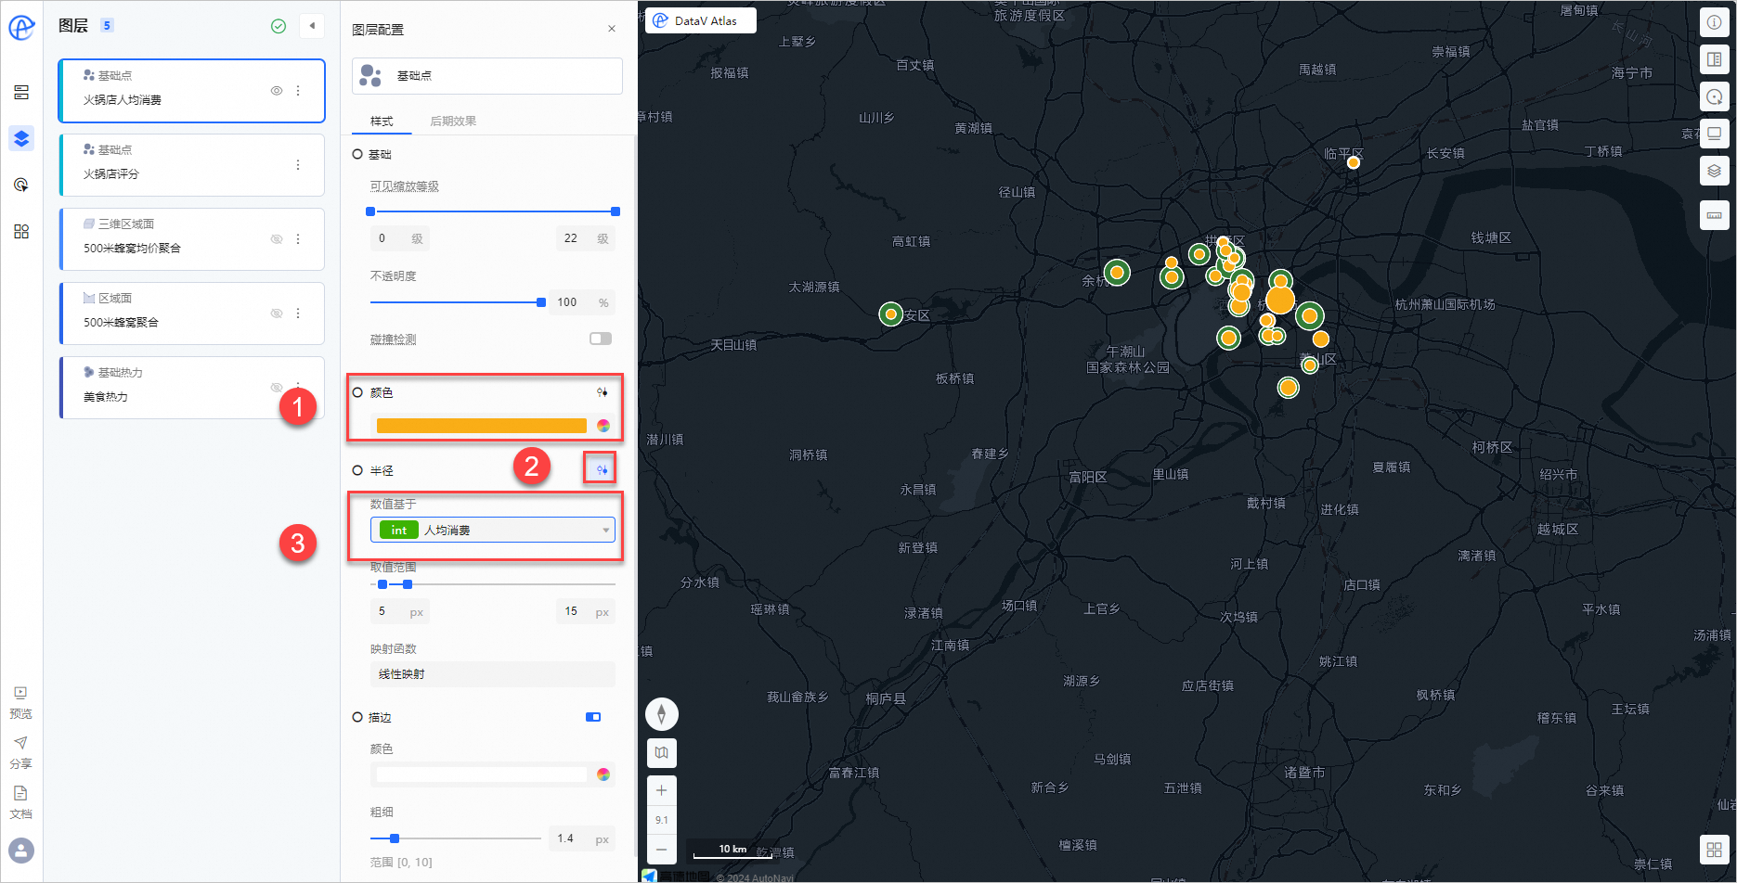
Task: Click the white stroke color bar
Action: point(482,774)
